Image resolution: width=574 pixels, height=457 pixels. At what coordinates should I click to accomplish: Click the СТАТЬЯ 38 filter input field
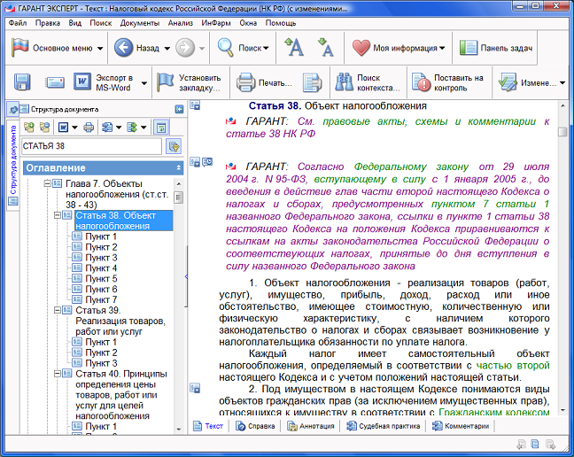pos(92,146)
